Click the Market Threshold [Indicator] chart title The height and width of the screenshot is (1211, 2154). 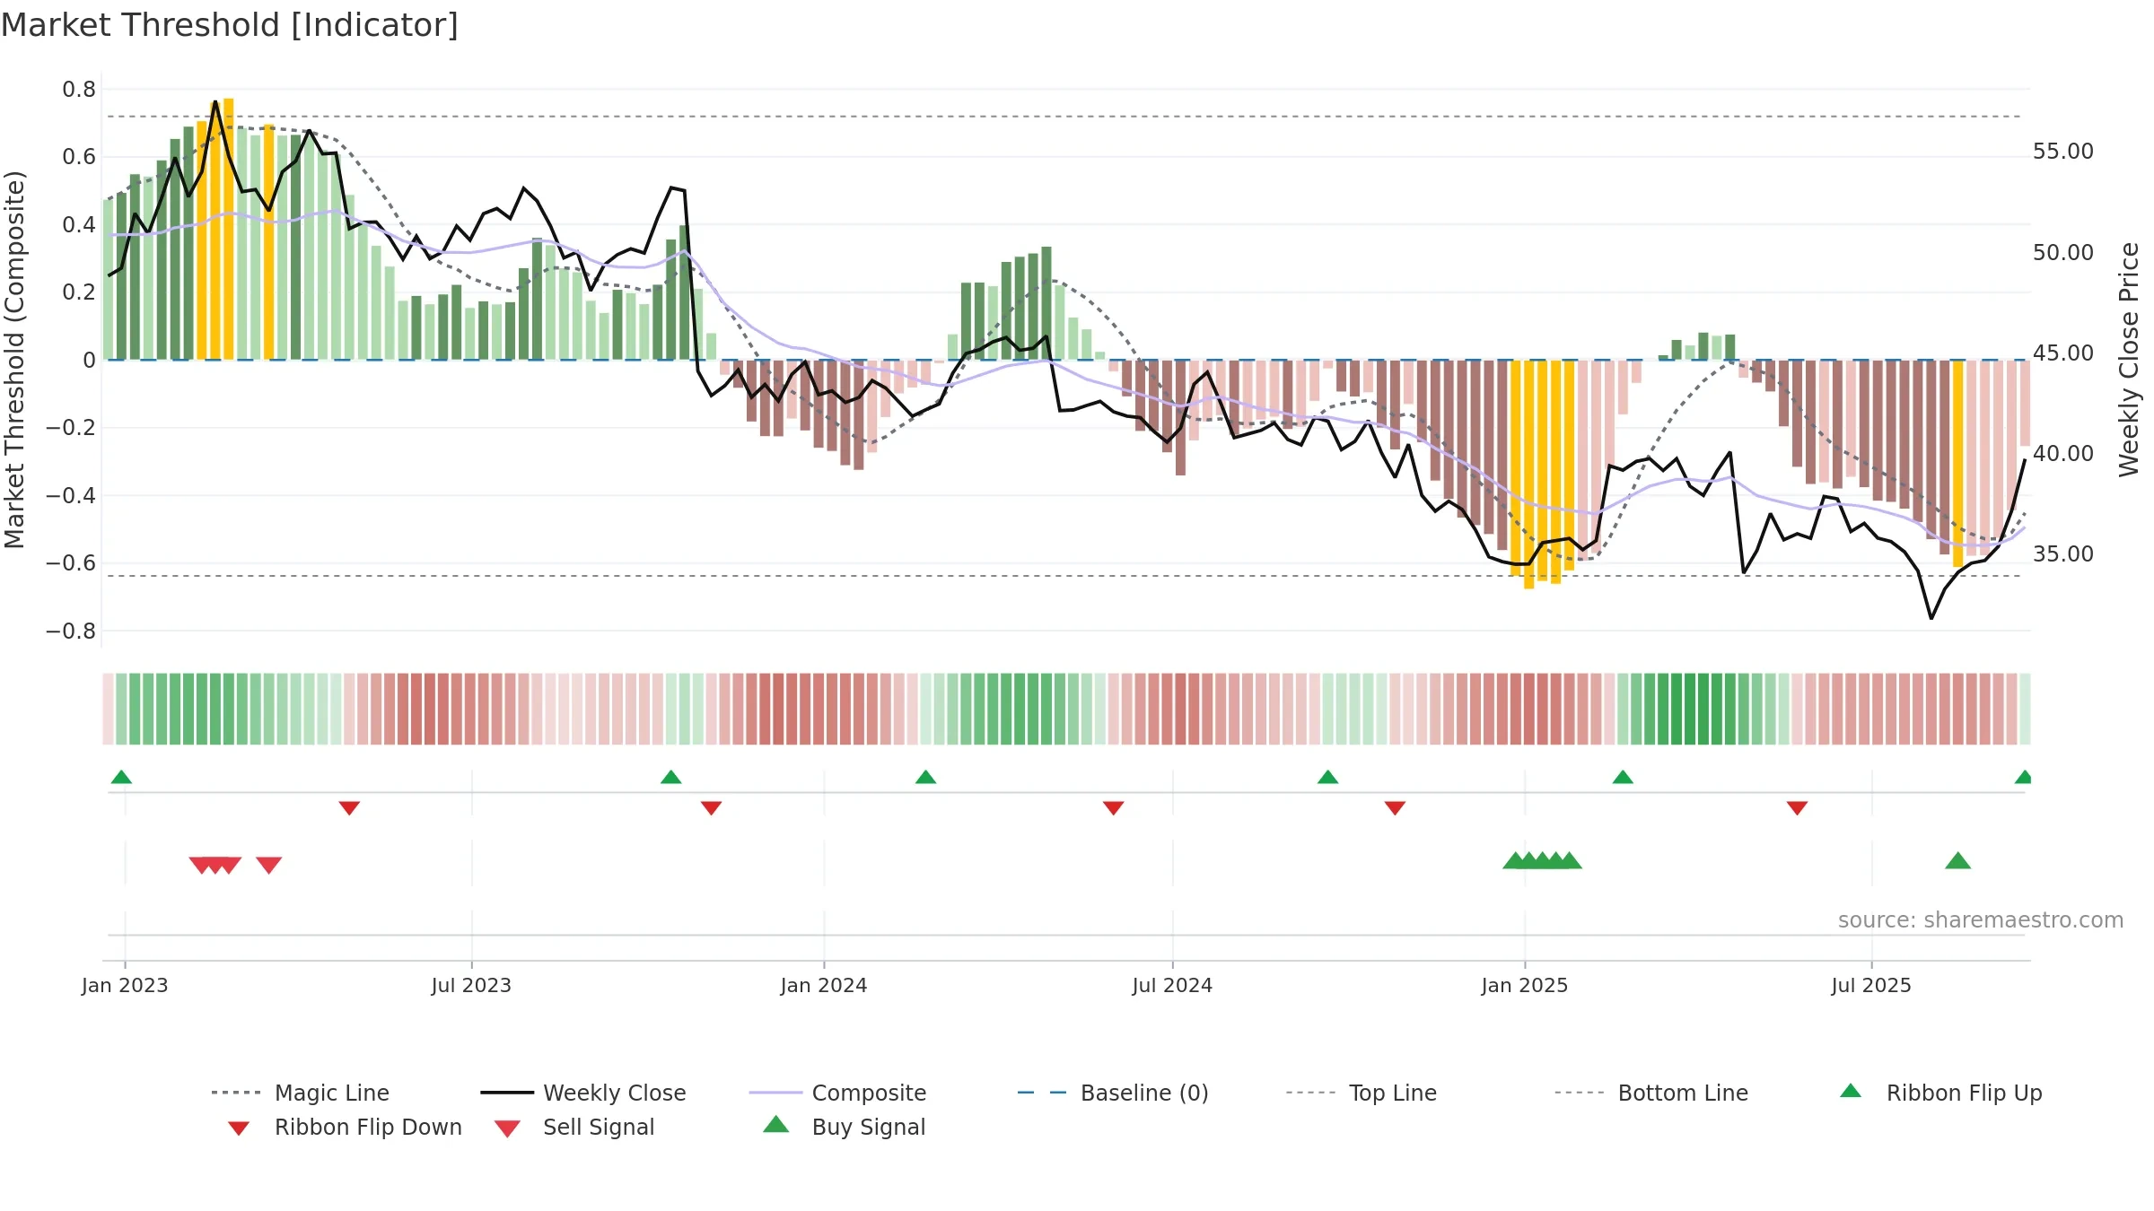coord(230,25)
